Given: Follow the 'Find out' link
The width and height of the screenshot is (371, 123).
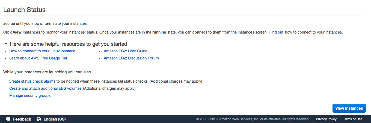Looking at the screenshot, I should point(276,32).
